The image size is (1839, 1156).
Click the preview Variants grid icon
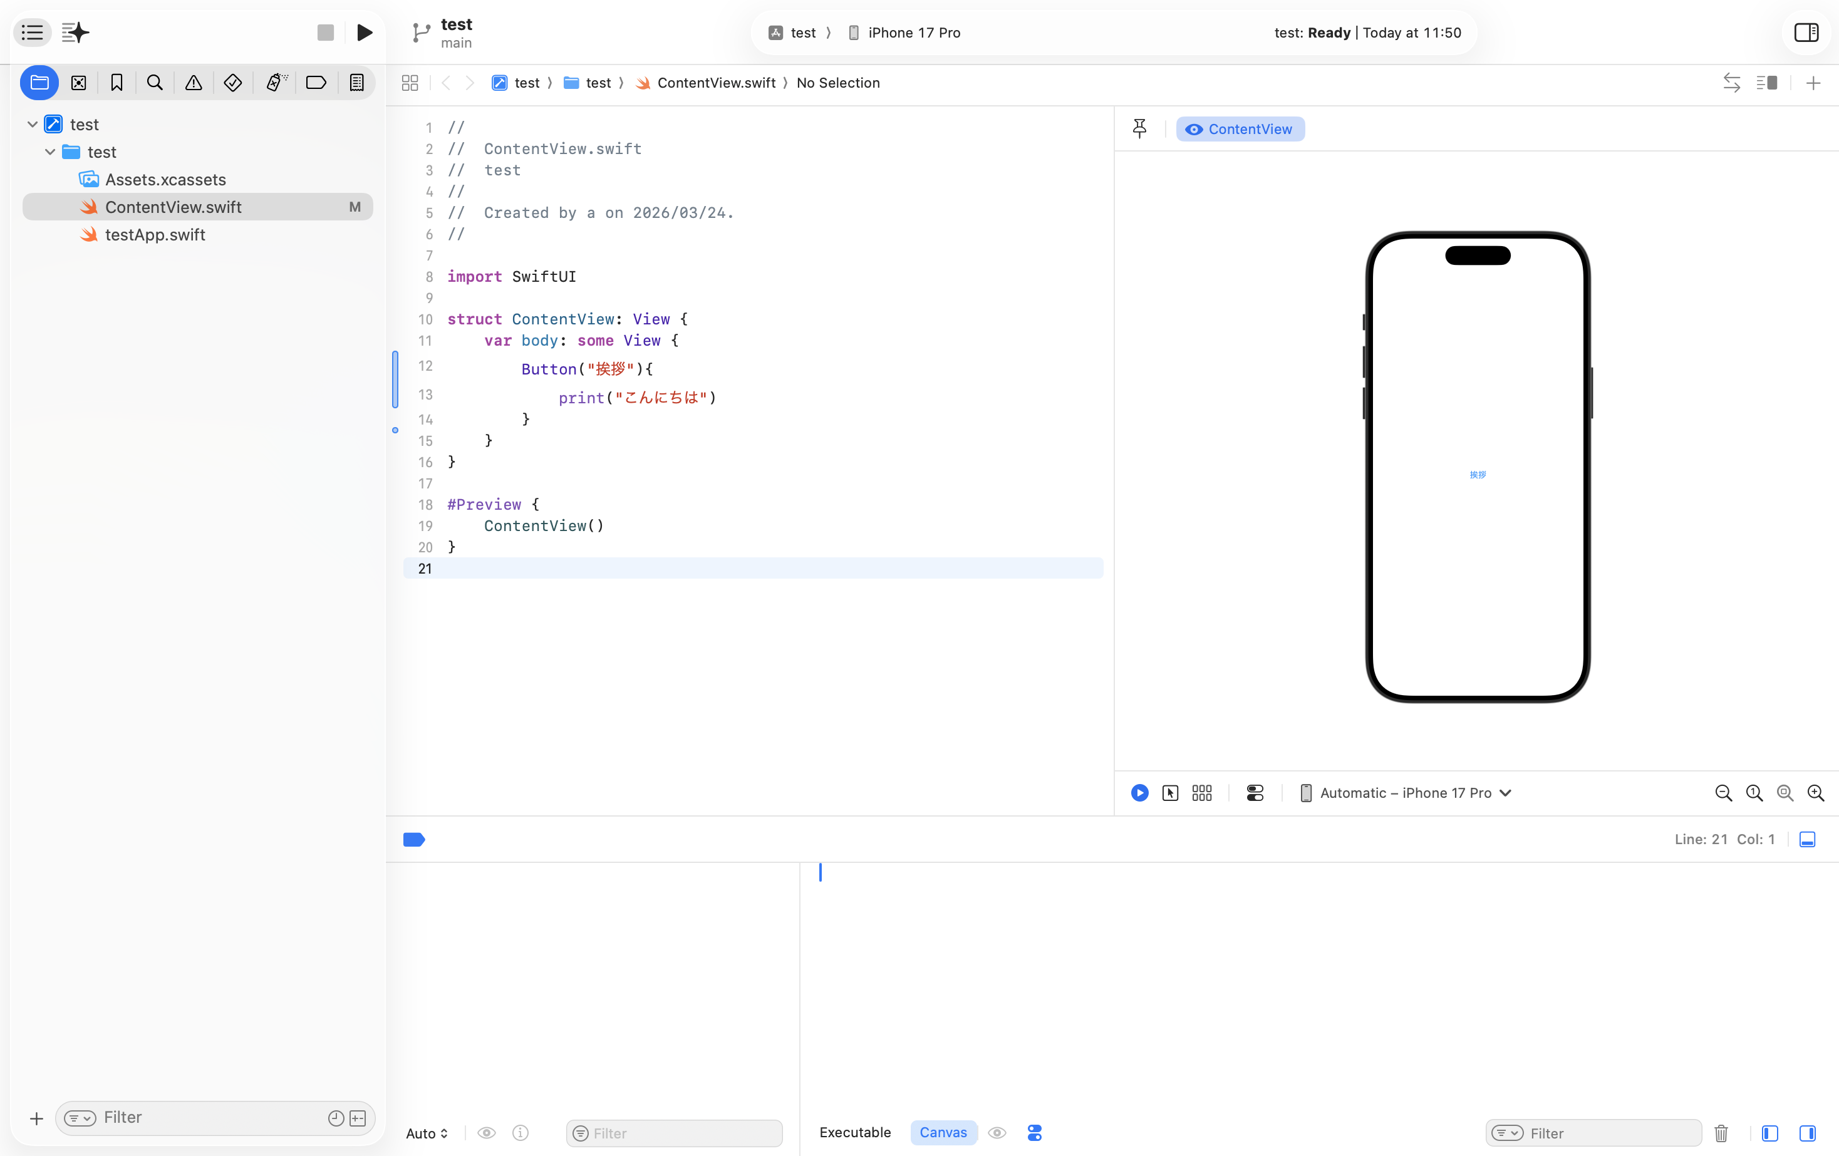pos(1201,793)
